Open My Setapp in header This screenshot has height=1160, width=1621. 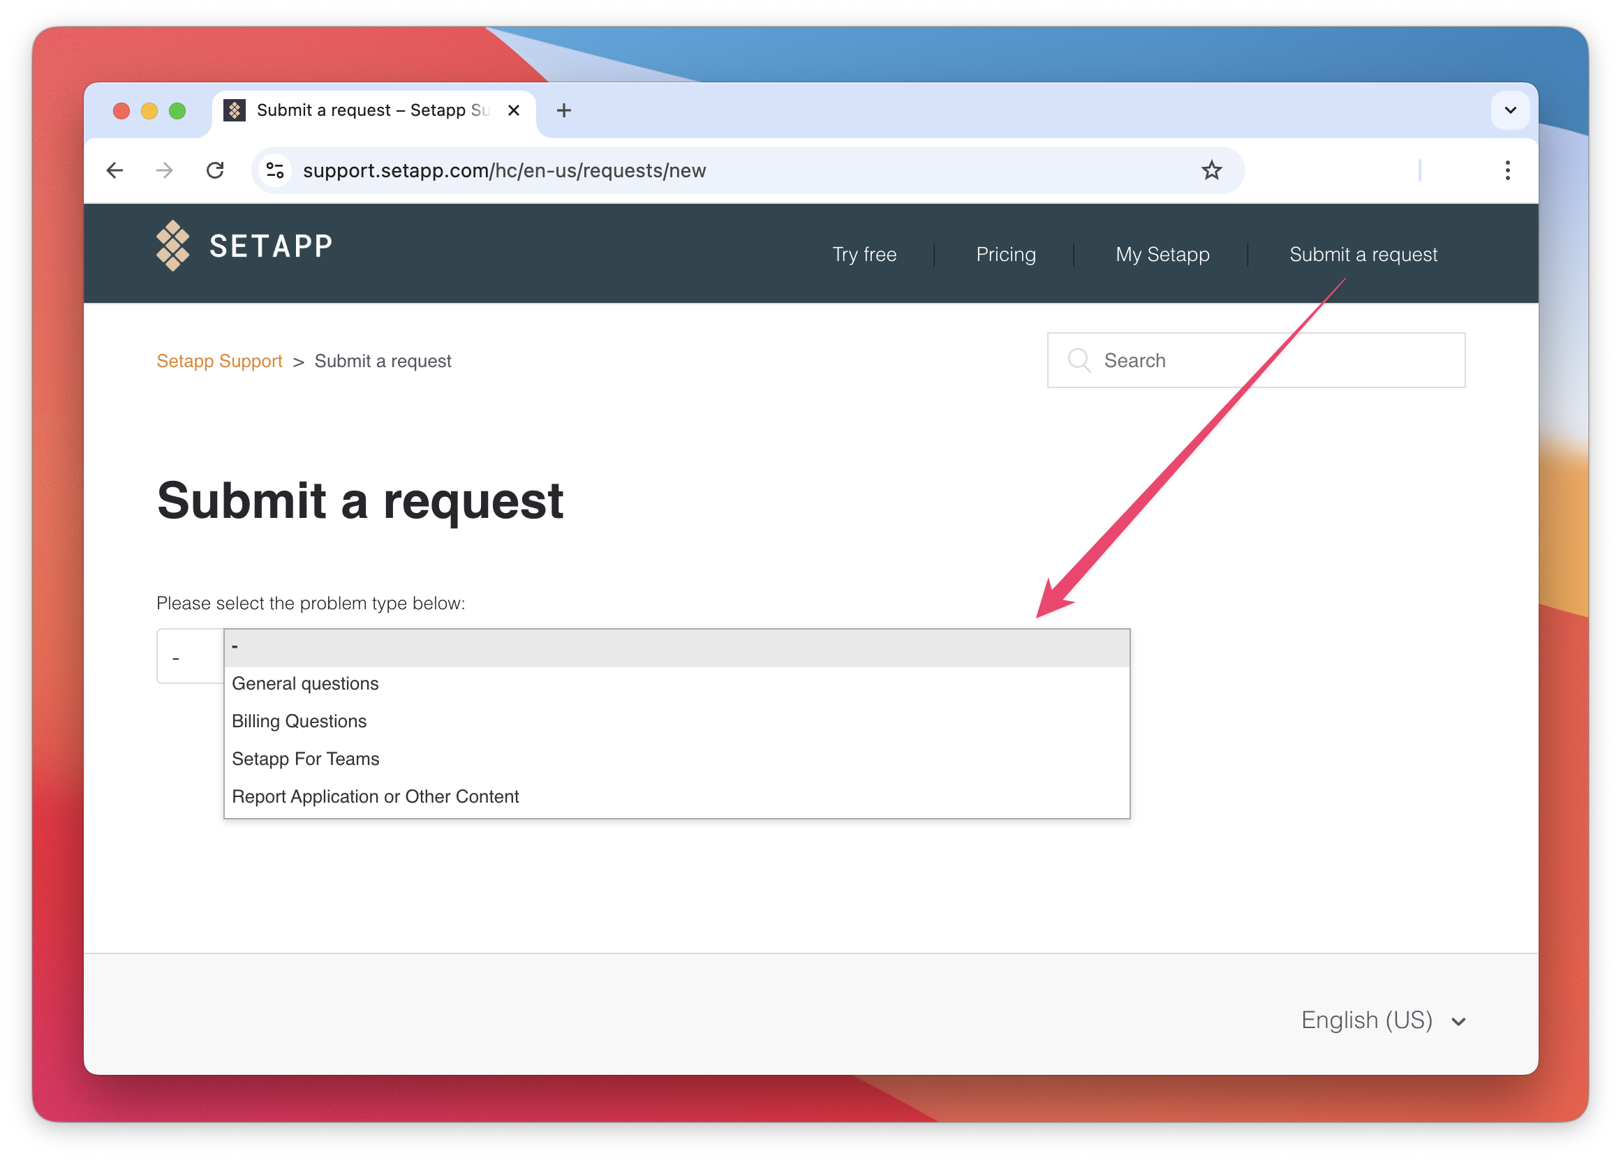[1162, 254]
